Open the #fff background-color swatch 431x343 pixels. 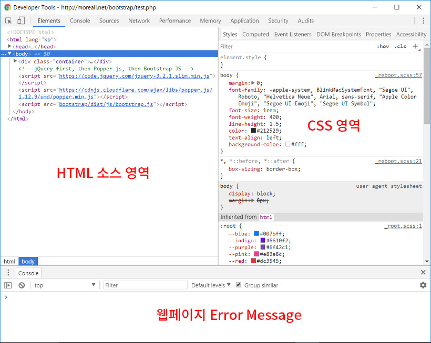[288, 144]
